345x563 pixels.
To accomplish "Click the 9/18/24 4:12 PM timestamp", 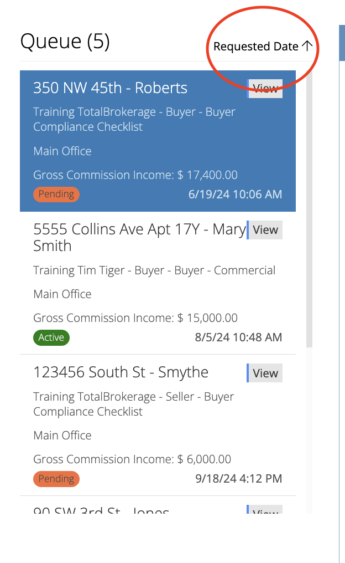I will pos(239,479).
